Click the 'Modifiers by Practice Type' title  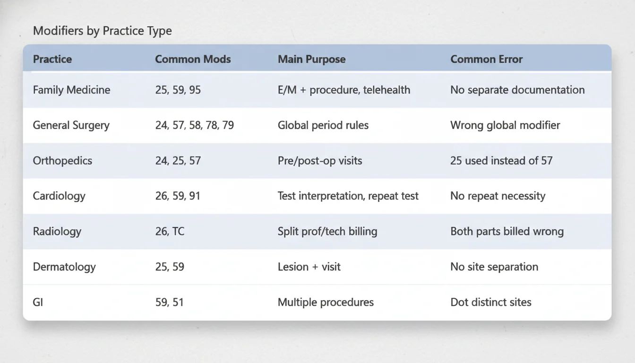(103, 31)
